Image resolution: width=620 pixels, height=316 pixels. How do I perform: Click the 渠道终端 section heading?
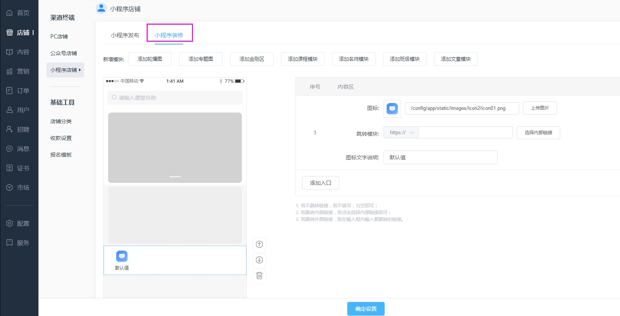pos(62,17)
